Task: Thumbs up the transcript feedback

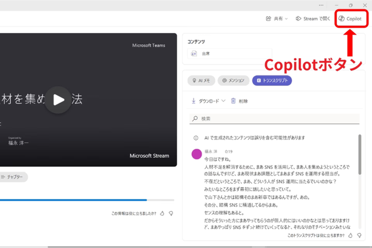Action: click(352, 236)
